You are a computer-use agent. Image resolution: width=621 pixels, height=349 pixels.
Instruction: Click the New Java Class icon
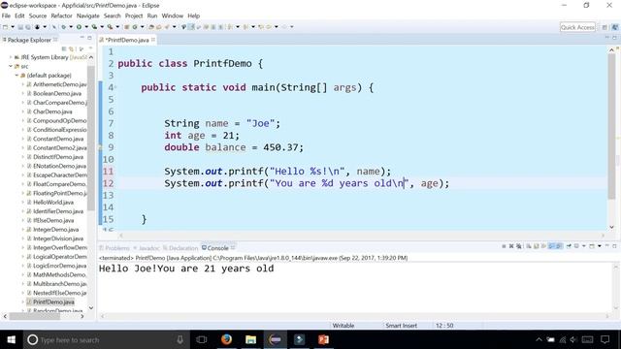[135, 27]
